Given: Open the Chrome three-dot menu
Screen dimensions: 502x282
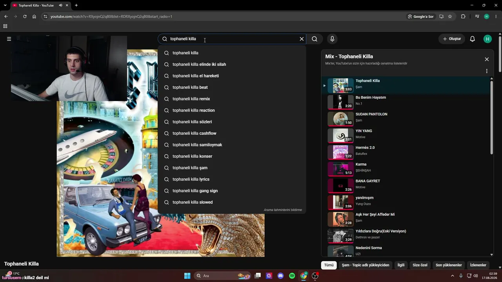Looking at the screenshot, I should coord(496,16).
